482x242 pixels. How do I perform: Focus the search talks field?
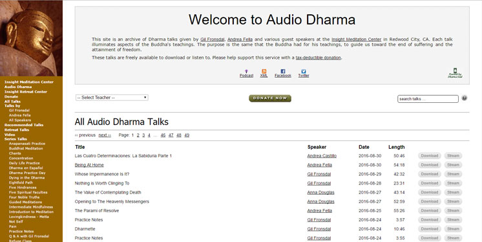point(428,99)
